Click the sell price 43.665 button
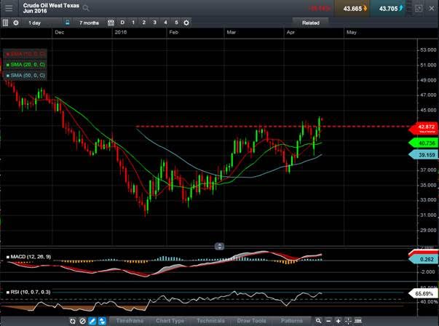 point(352,9)
